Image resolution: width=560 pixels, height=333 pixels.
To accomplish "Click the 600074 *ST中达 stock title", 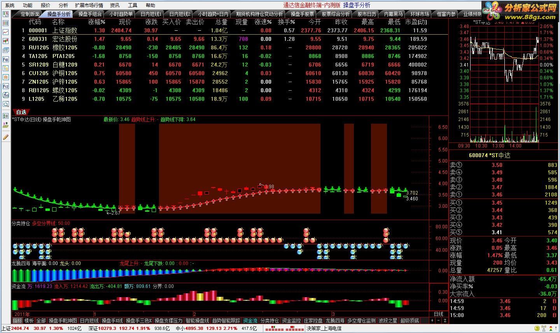I will 490,155.
